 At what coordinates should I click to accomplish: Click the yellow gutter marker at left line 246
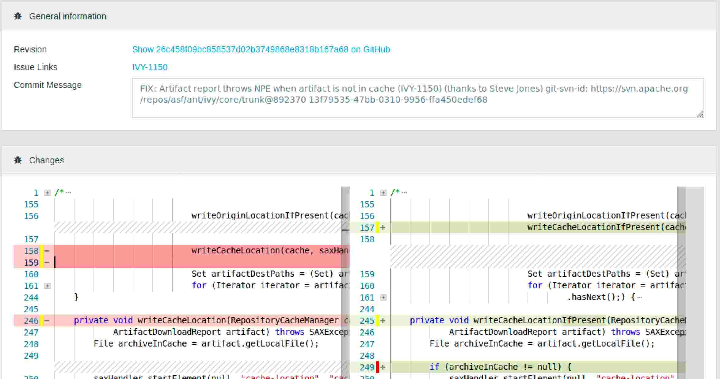point(42,321)
